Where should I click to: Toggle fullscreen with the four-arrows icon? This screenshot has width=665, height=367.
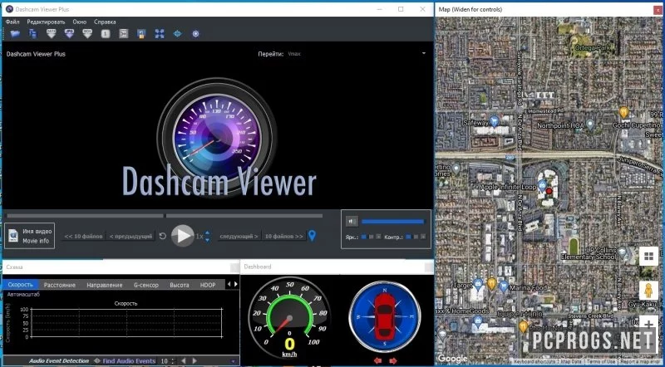pos(160,34)
